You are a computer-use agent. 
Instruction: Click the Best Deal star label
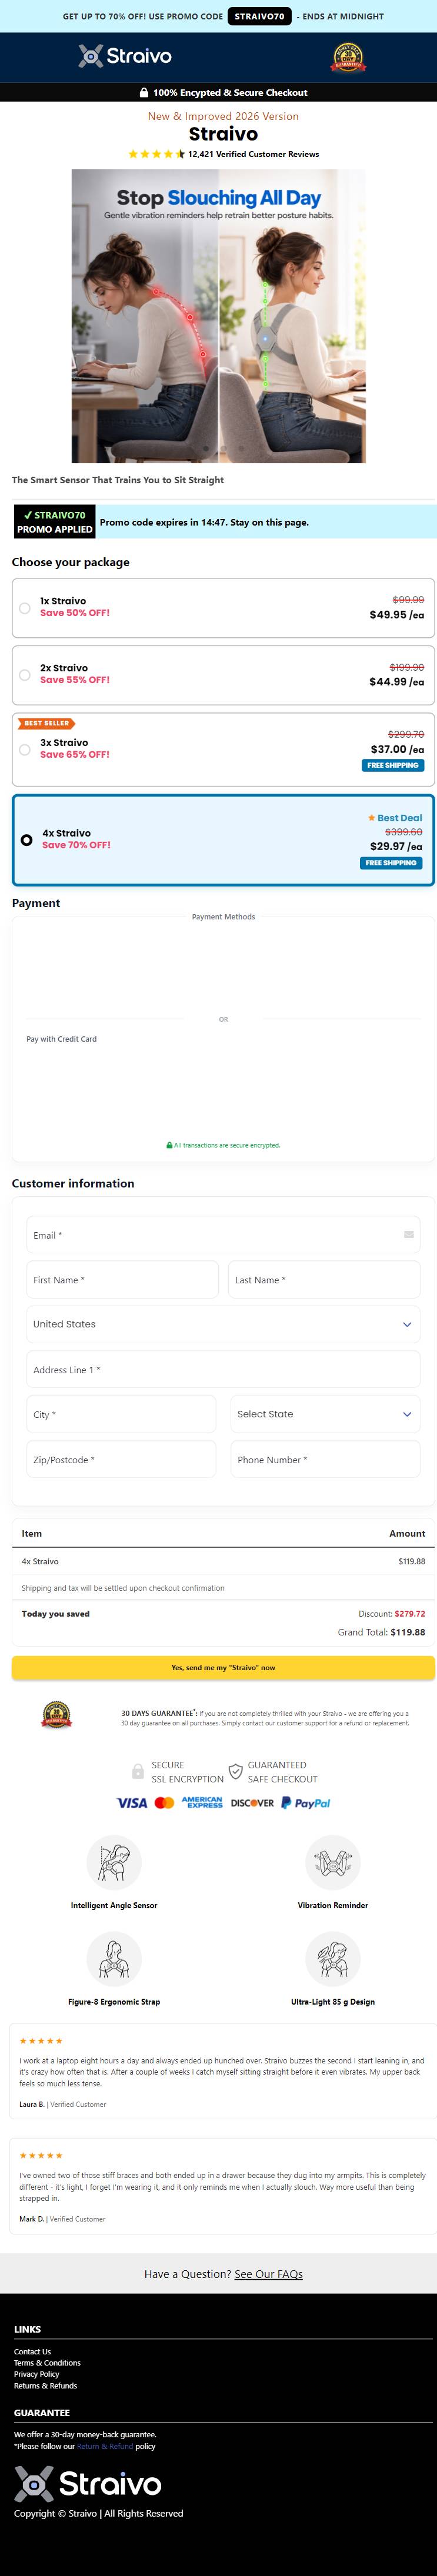coord(395,818)
